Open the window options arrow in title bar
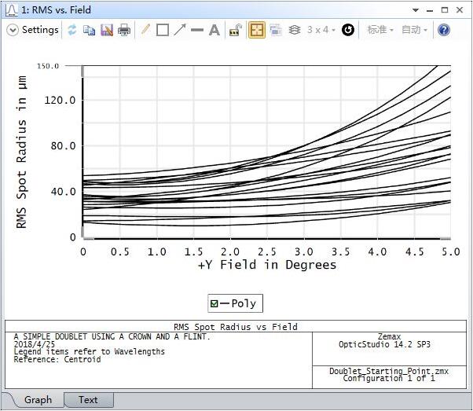 (416, 10)
